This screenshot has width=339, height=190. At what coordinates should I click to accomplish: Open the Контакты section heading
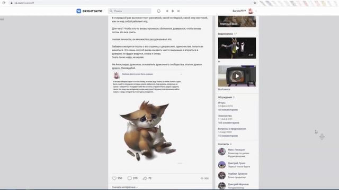tap(224, 144)
